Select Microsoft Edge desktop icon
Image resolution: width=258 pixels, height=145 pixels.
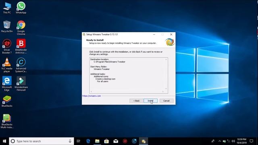point(7,84)
